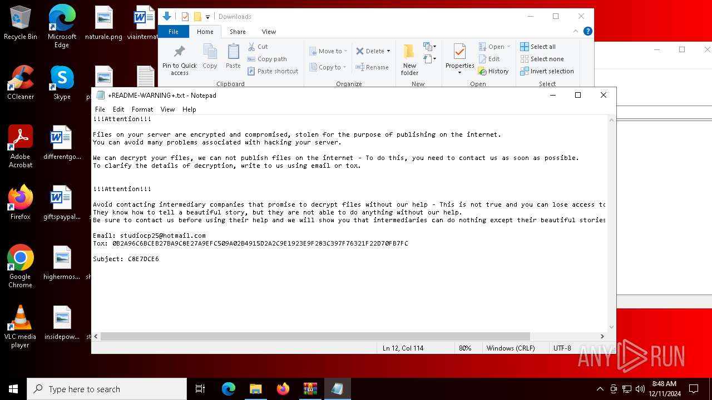Open Google Chrome desktop shortcut
This screenshot has height=400, width=712.
point(21,266)
